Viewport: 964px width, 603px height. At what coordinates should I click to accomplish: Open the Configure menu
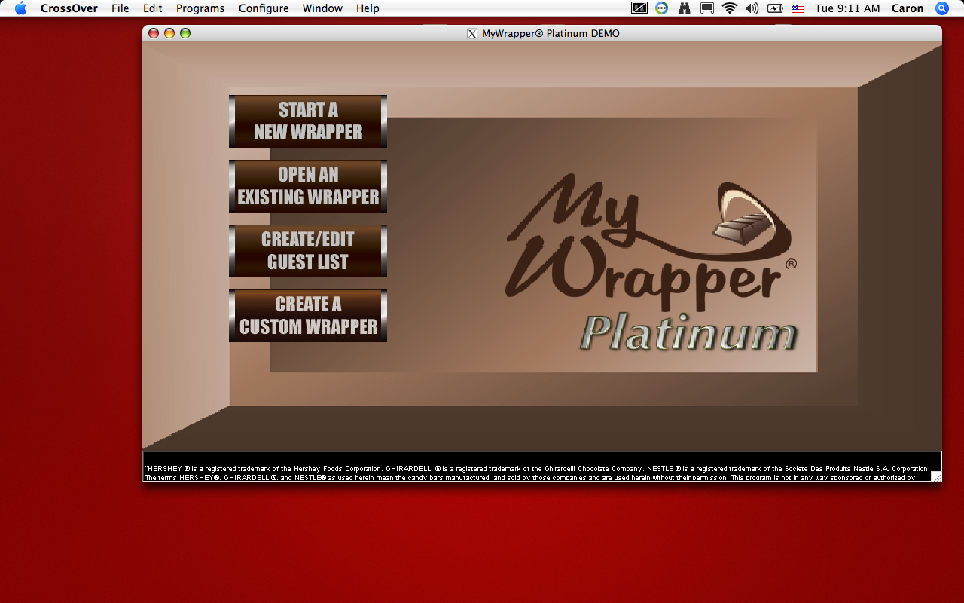tap(264, 8)
